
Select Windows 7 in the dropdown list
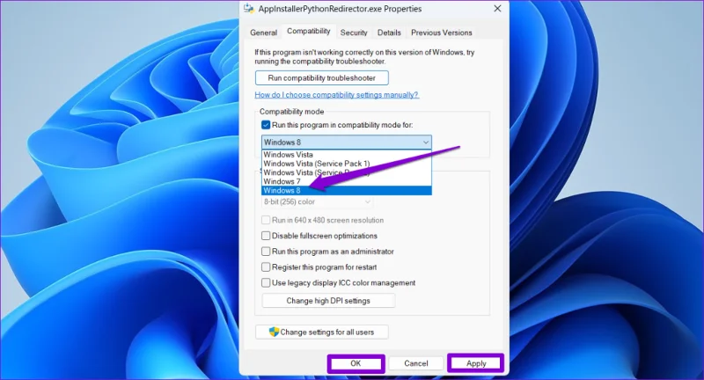(346, 181)
